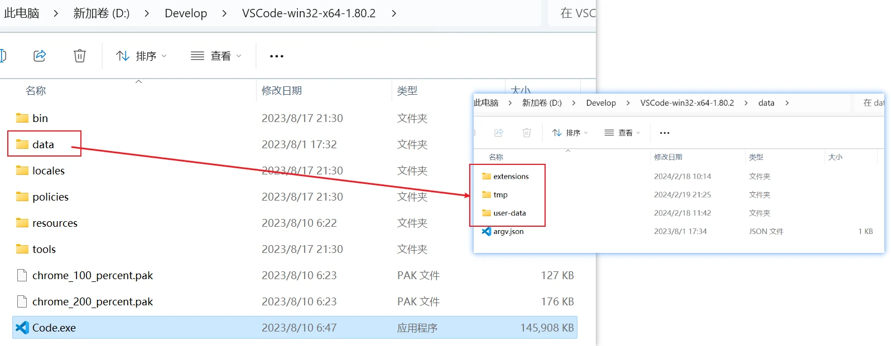Select the extensions folder
891x346 pixels.
pyautogui.click(x=505, y=176)
